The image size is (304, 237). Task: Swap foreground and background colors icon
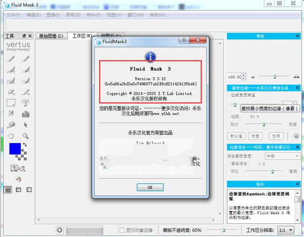click(25, 145)
